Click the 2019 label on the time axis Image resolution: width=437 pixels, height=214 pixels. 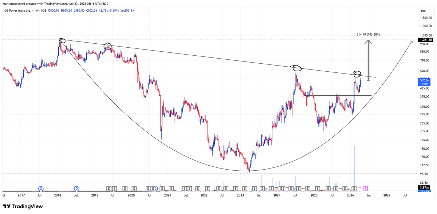pyautogui.click(x=94, y=195)
